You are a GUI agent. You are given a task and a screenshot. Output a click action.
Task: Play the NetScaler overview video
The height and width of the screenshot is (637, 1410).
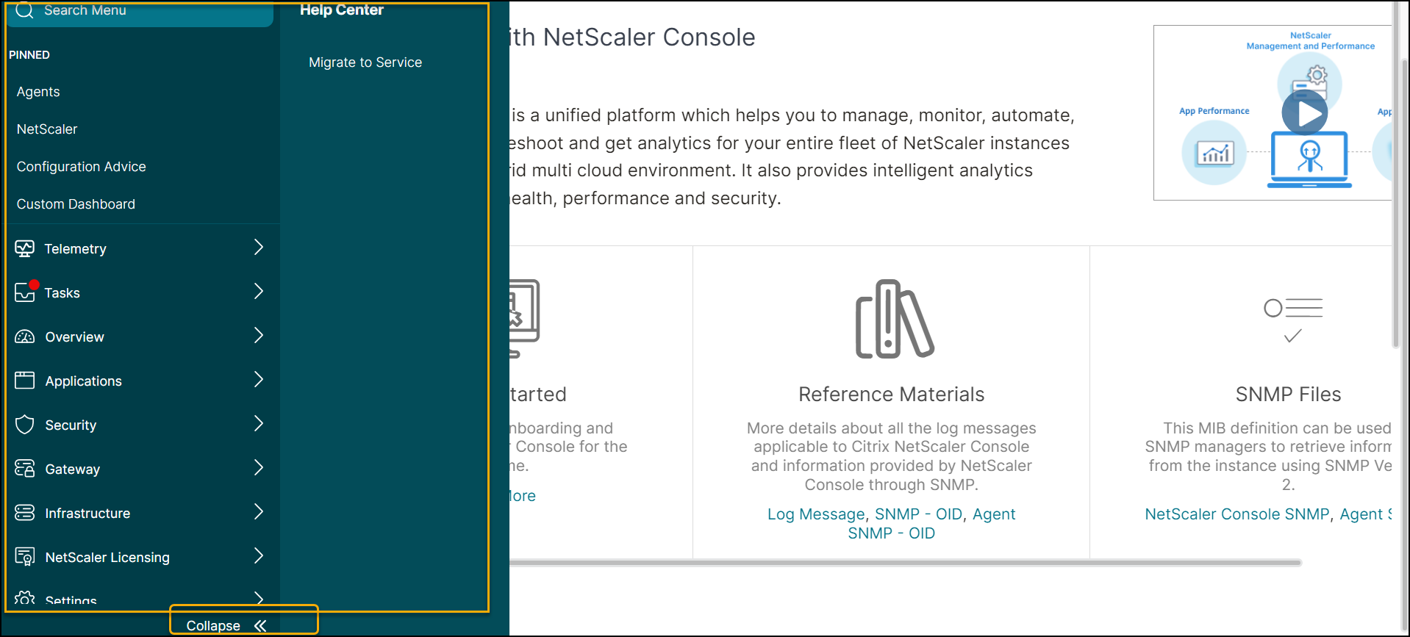pyautogui.click(x=1304, y=114)
